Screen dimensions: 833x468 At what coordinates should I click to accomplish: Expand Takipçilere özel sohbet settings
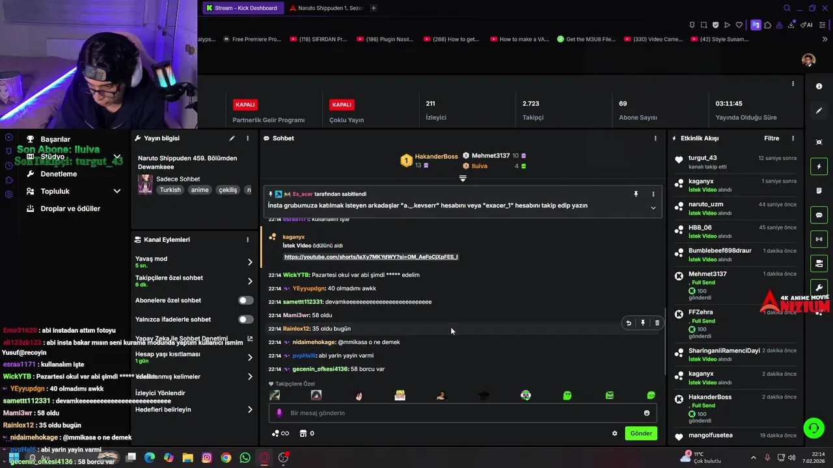tap(250, 281)
